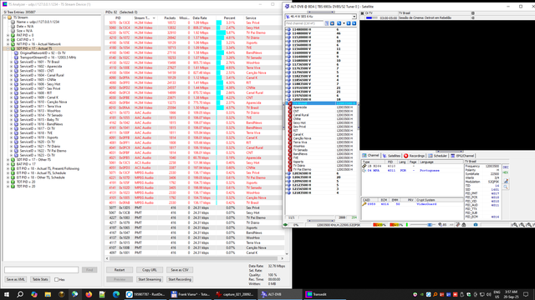Click the green PAT PID = 0 node icon
The width and height of the screenshot is (535, 300).
coord(13,35)
